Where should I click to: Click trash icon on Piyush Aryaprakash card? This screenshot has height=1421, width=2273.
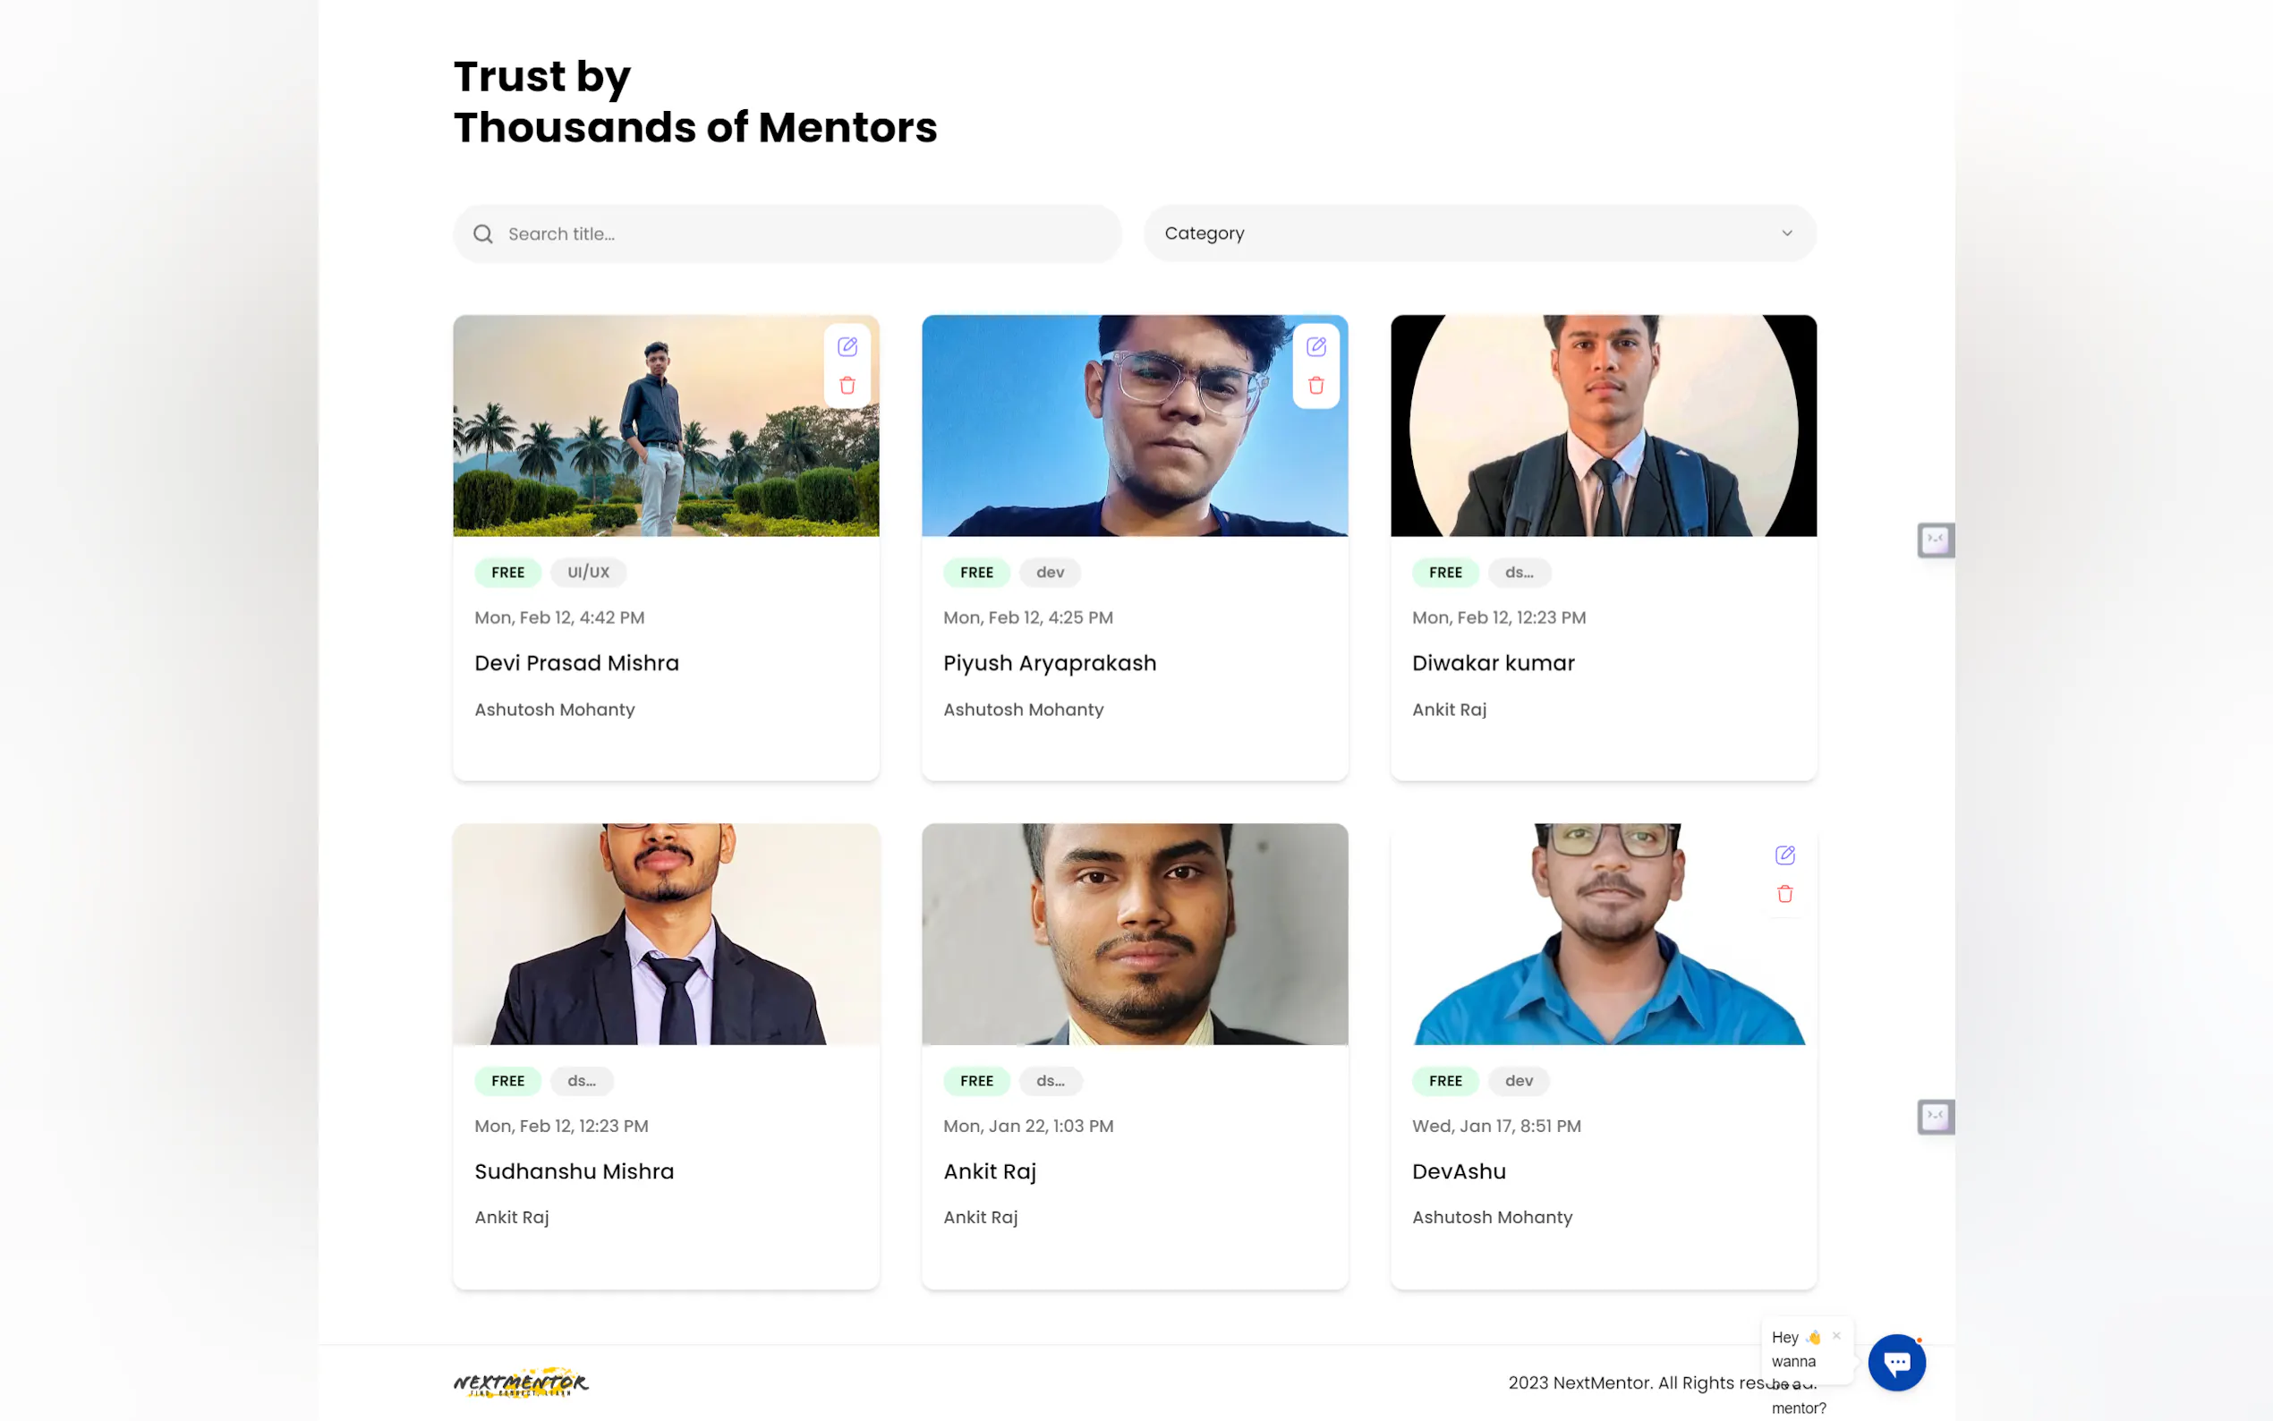(x=1315, y=387)
